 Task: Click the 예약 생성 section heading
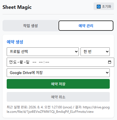pos(15,42)
